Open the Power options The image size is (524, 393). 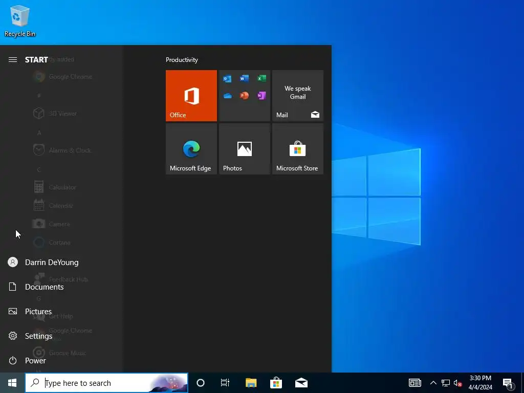point(62,360)
